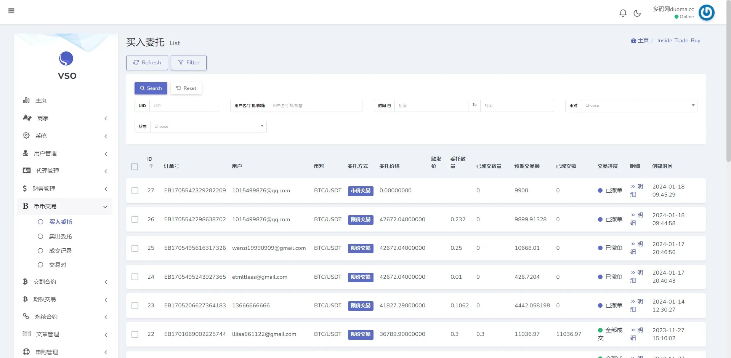Tick the select-all checkbox in table header
Image resolution: width=731 pixels, height=358 pixels.
tap(135, 167)
